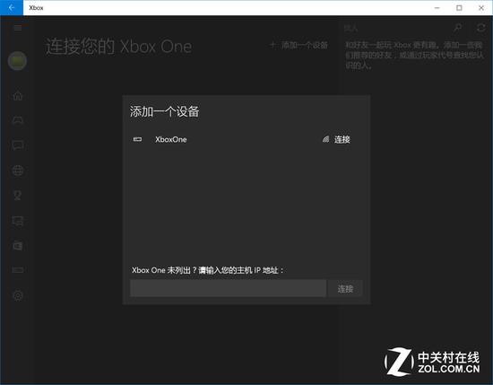Image resolution: width=493 pixels, height=385 pixels.
Task: Click the 连接您的 Xbox One heading
Action: 119,47
